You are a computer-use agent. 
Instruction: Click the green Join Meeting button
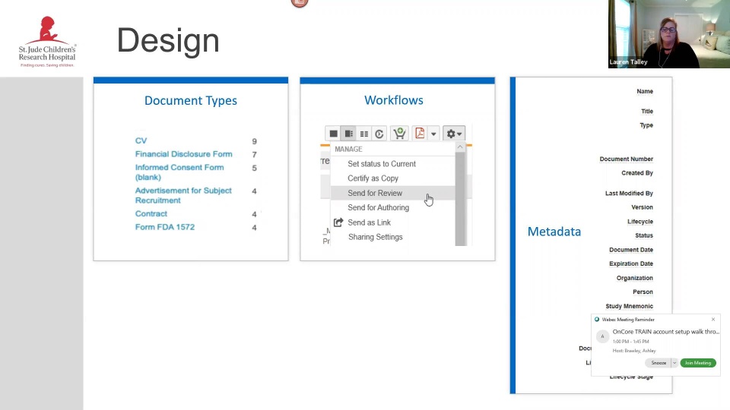(x=698, y=363)
